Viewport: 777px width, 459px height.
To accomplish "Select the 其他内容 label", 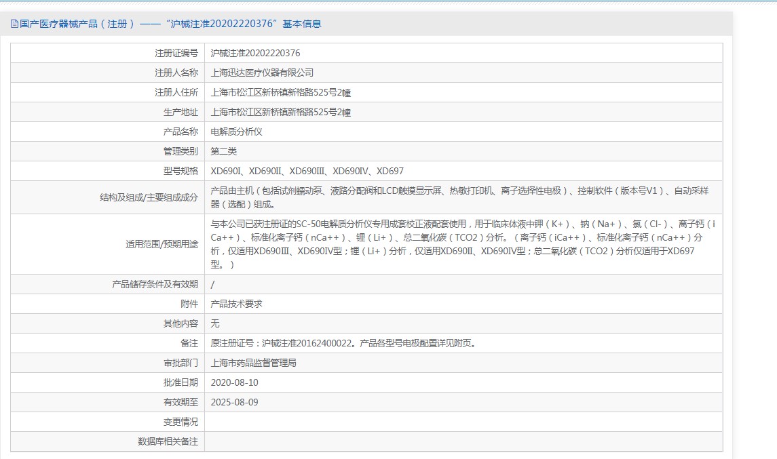I will (x=181, y=323).
